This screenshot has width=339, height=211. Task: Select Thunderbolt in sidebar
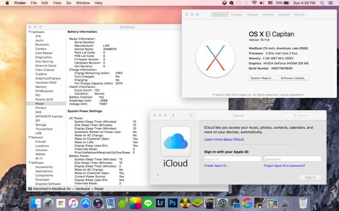pos(44,129)
